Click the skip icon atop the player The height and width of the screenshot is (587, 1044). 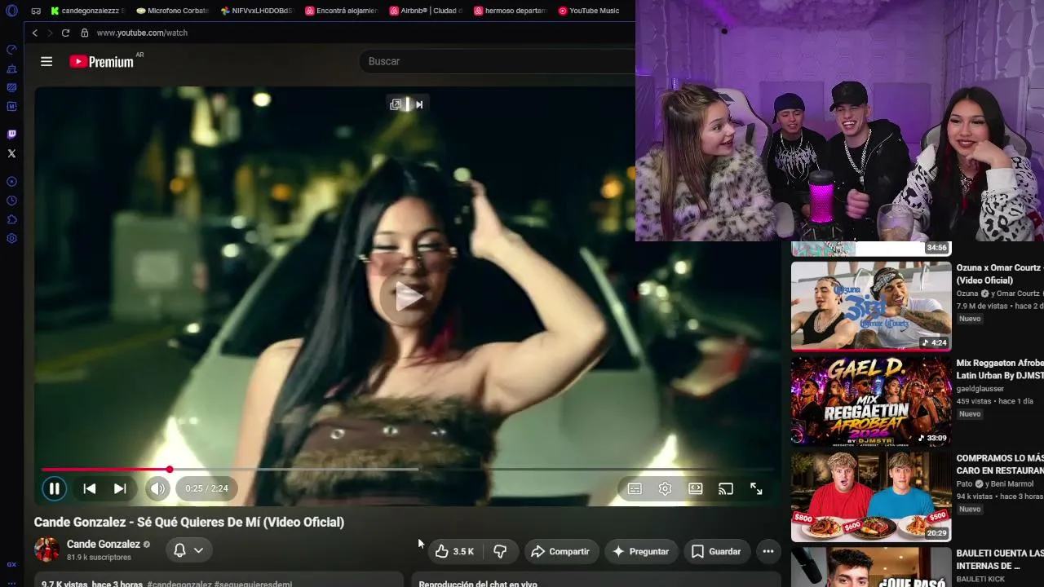419,104
